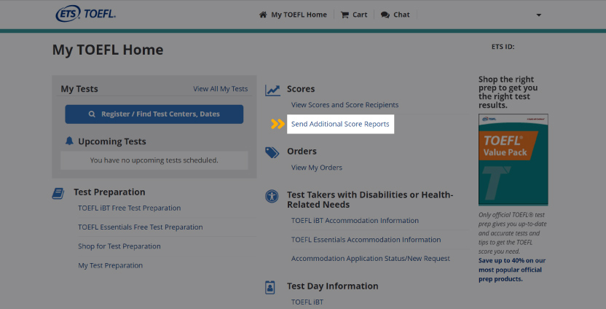Open TOEFL iBT Free Test Preparation
606x309 pixels.
(129, 208)
